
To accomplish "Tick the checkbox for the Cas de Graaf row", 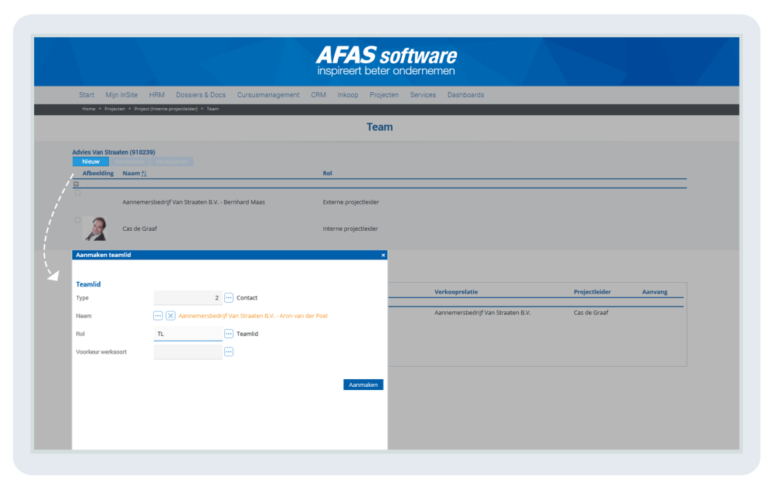I will [x=77, y=219].
